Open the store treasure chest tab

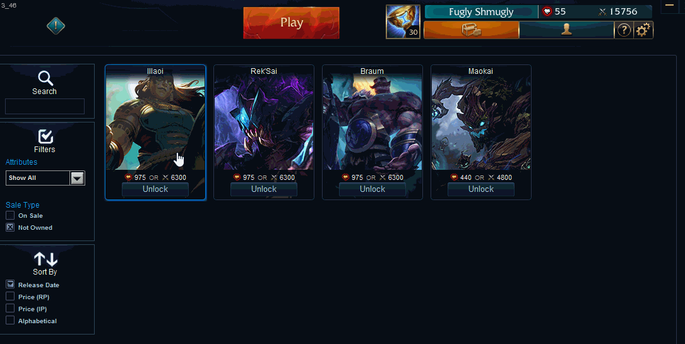coord(472,30)
